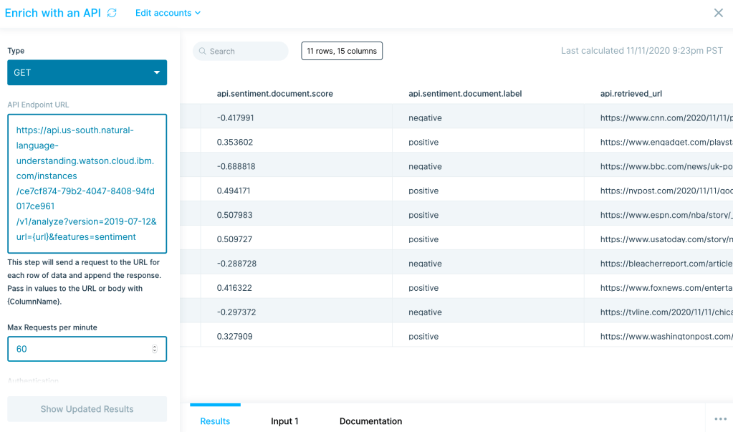
Task: Click the 11 rows, 15 columns button
Action: pyautogui.click(x=341, y=51)
